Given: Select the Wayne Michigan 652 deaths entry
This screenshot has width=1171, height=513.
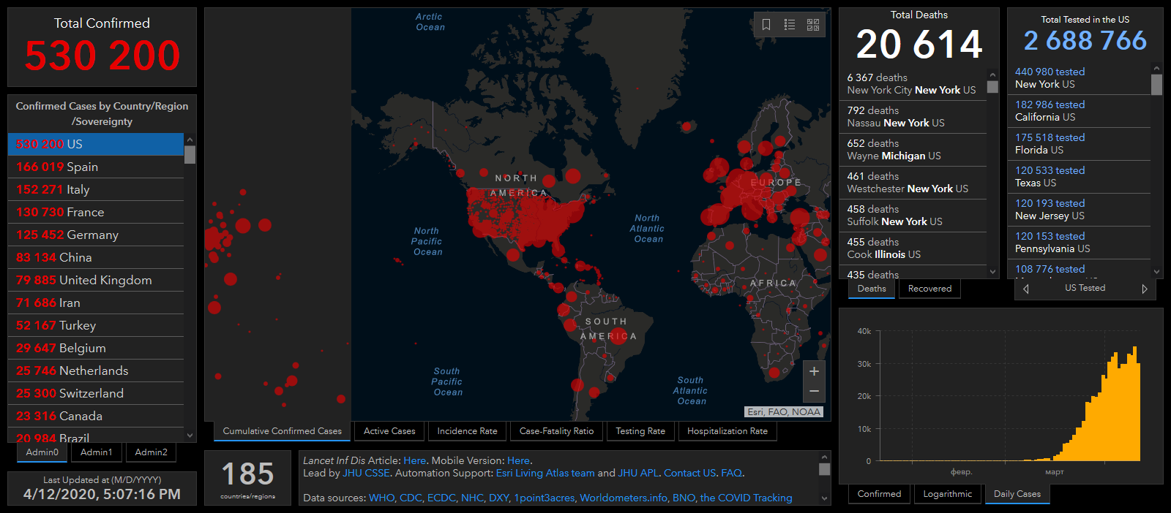Looking at the screenshot, I should (913, 150).
